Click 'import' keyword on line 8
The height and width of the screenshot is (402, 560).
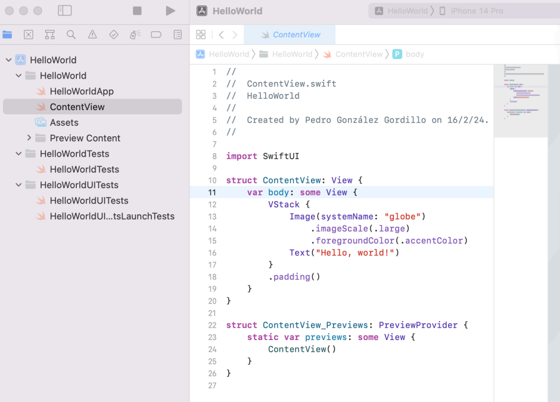241,156
